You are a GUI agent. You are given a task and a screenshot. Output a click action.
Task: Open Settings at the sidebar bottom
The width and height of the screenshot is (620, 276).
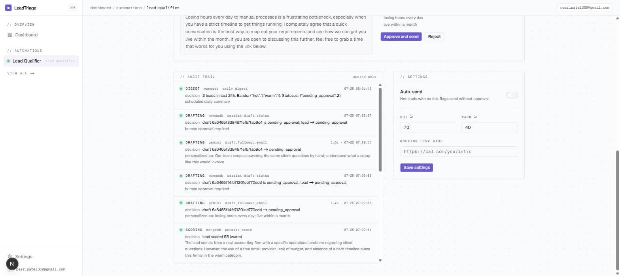24,257
